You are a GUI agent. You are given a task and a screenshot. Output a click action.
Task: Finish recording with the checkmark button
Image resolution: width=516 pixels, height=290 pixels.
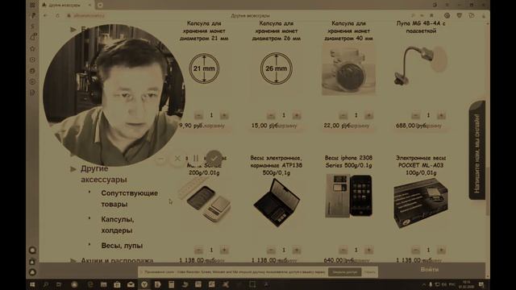point(214,159)
